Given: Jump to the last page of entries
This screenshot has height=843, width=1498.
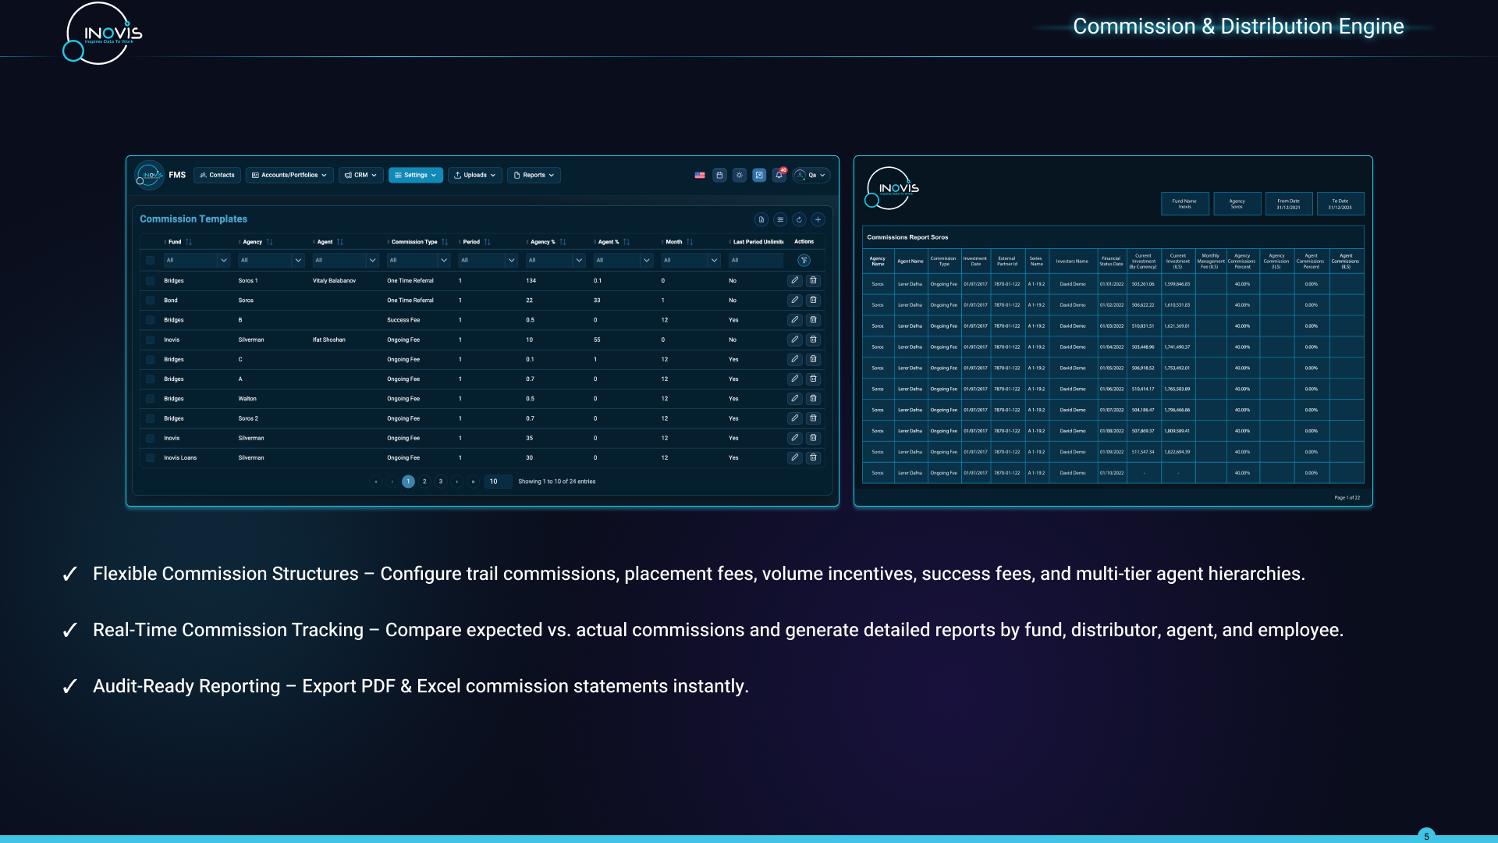Looking at the screenshot, I should point(473,482).
